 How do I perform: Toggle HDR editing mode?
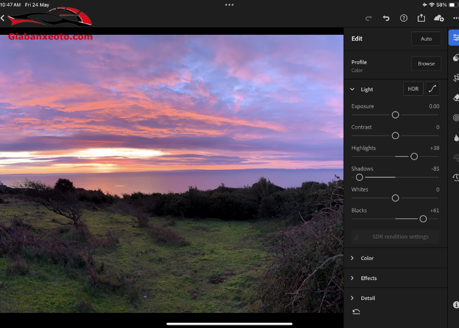[x=413, y=89]
